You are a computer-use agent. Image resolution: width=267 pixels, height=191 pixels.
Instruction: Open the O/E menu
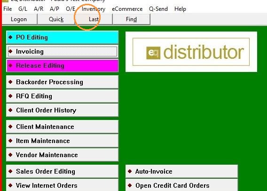[71, 9]
